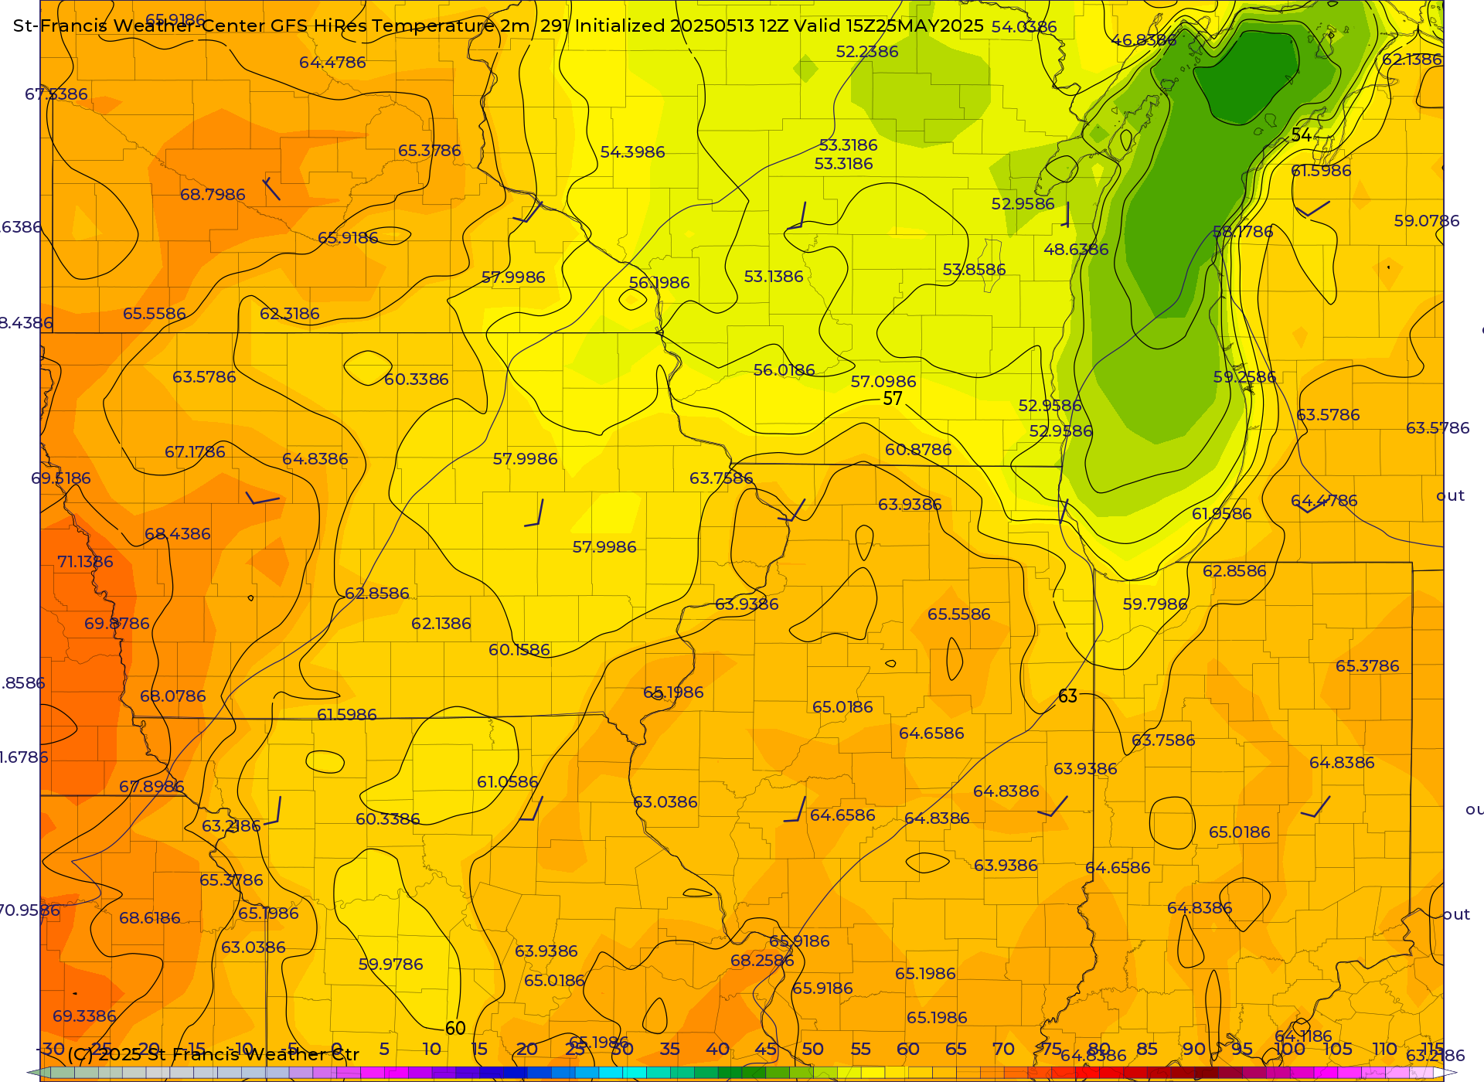Click 'GFS HiRes Temperature 2m' in title
Screen dimensions: 1484x1082
[x=400, y=26]
